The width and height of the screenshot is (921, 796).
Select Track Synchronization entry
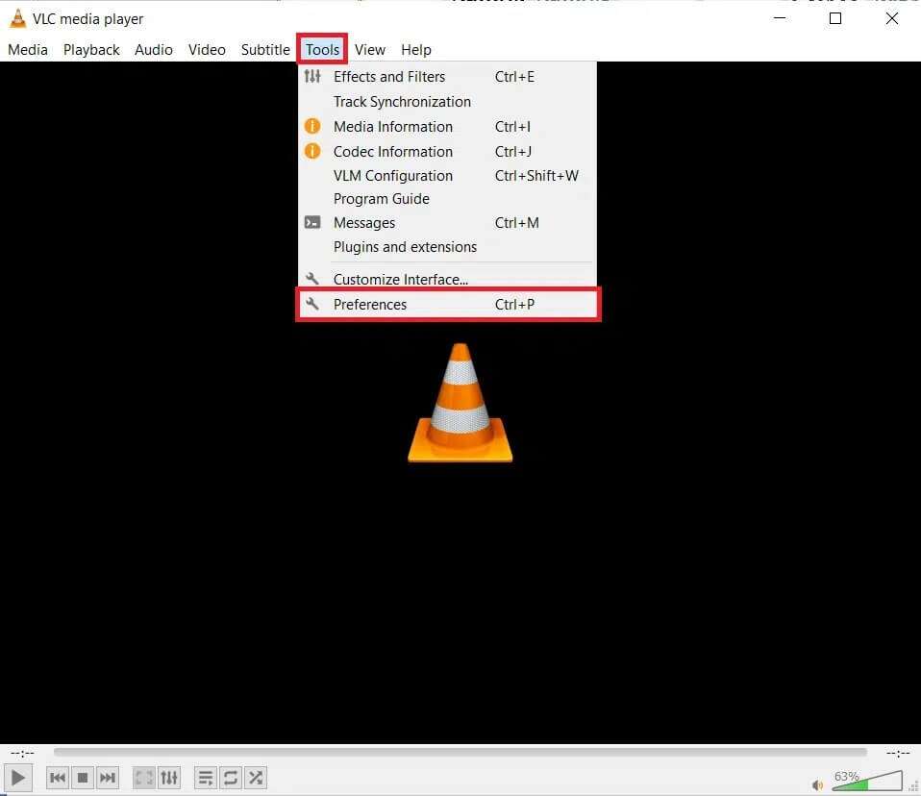448,102
